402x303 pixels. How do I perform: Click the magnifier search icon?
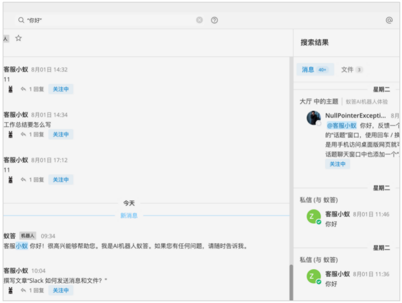(x=21, y=20)
